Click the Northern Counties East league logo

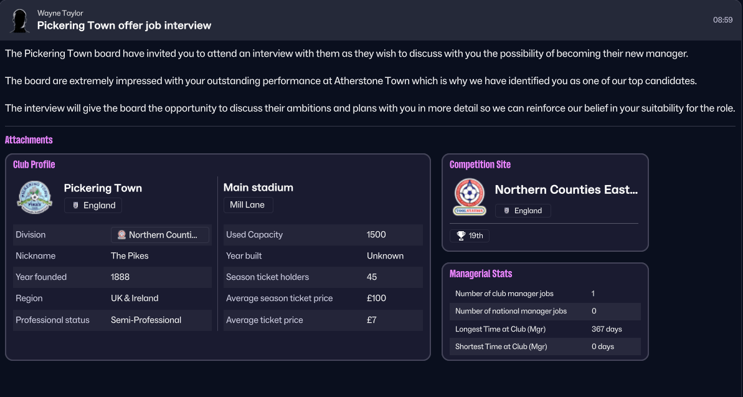pyautogui.click(x=470, y=197)
